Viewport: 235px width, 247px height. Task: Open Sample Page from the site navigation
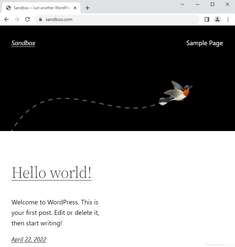pyautogui.click(x=204, y=43)
